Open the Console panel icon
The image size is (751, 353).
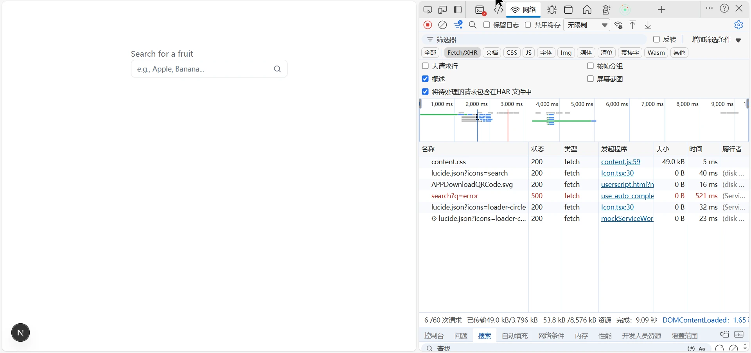(x=480, y=10)
